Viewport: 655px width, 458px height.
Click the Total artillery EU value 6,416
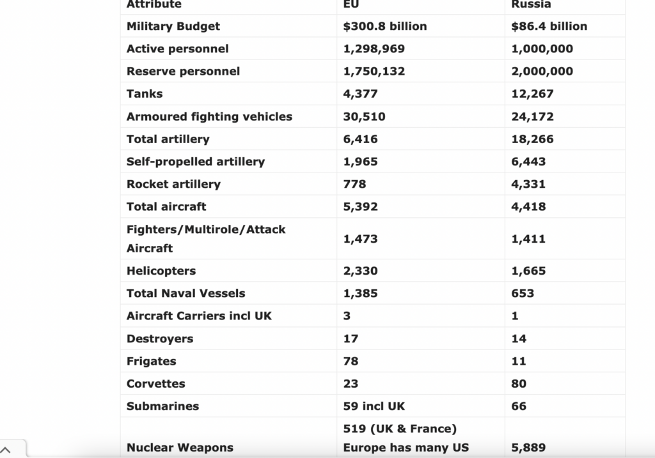coord(361,139)
